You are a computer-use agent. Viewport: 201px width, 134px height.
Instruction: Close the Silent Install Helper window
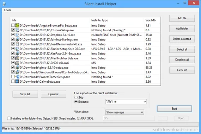[x=194, y=3]
